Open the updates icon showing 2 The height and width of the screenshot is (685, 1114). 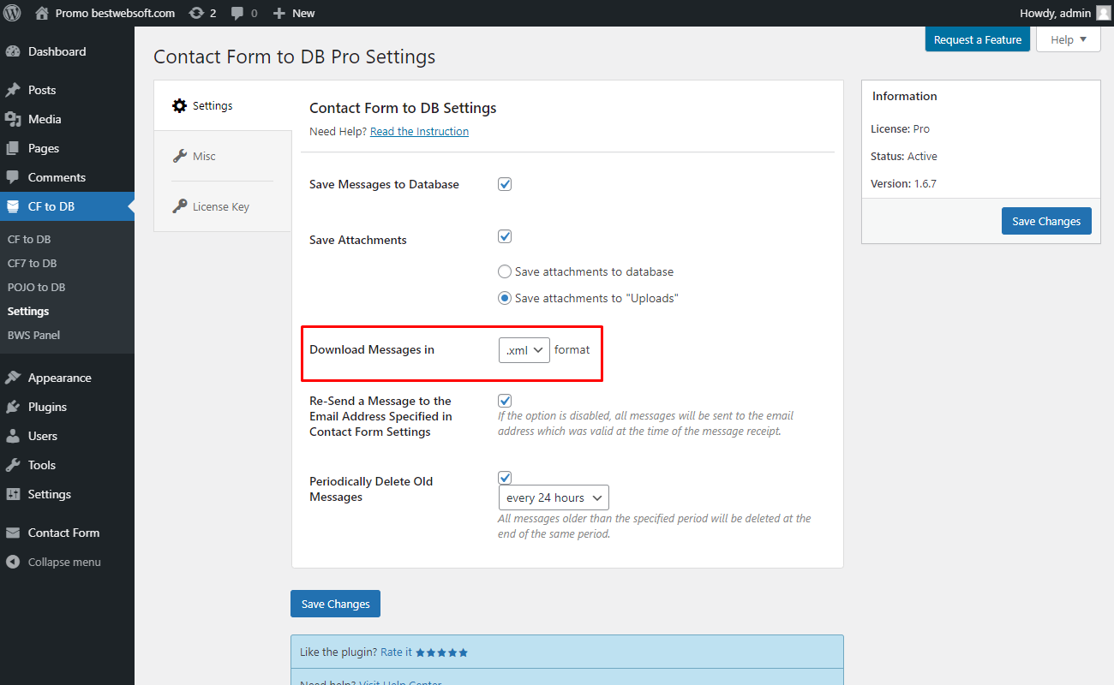click(196, 13)
